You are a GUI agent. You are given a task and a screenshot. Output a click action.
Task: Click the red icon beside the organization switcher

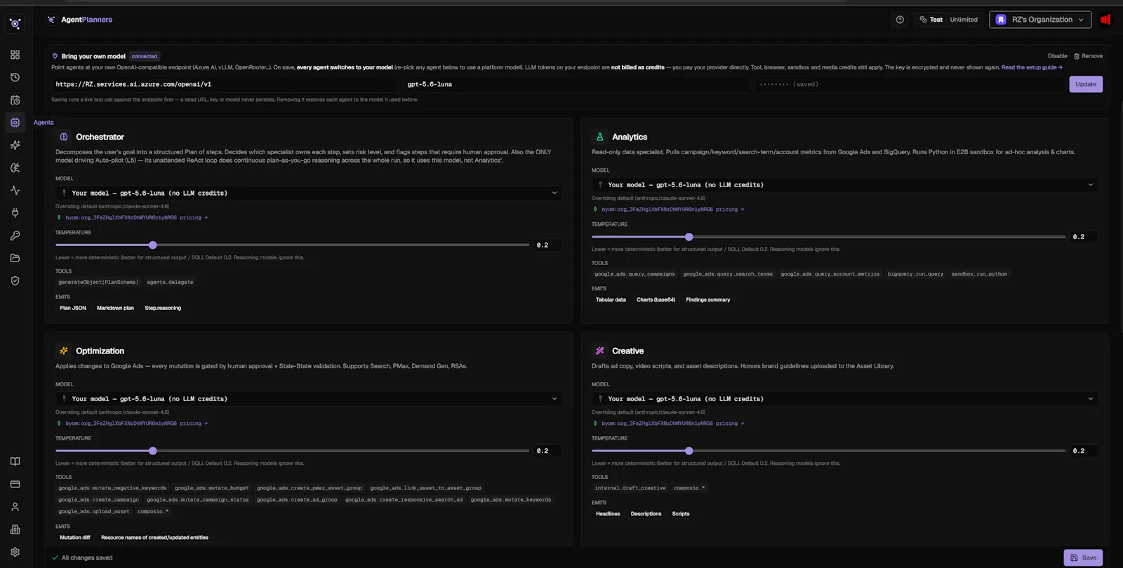1105,20
